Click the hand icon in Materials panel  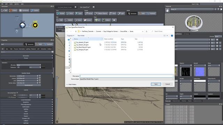[167, 10]
